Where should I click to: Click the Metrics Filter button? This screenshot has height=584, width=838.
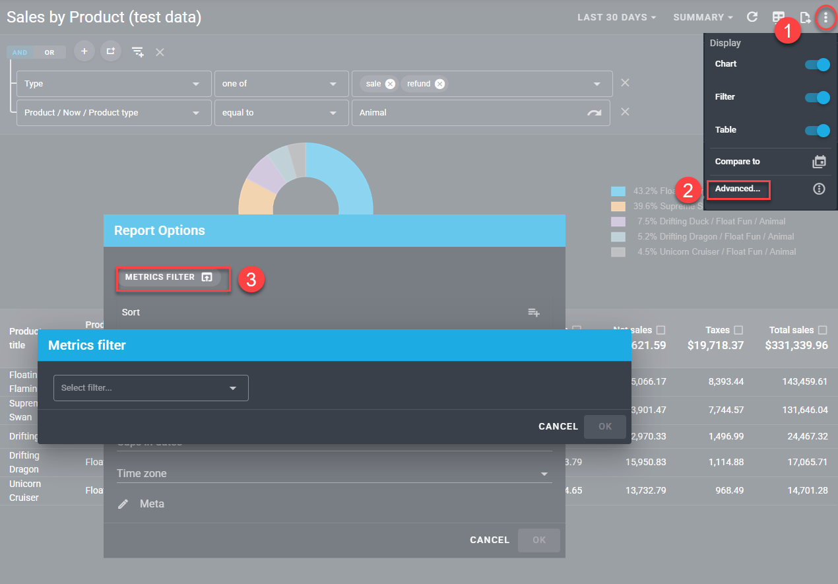click(169, 277)
